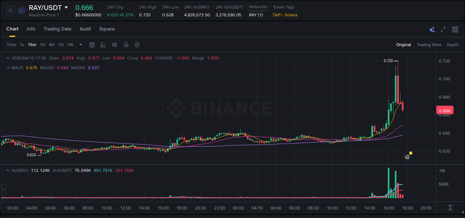
Task: Click the red 0.666 price tag
Action: tap(445, 110)
